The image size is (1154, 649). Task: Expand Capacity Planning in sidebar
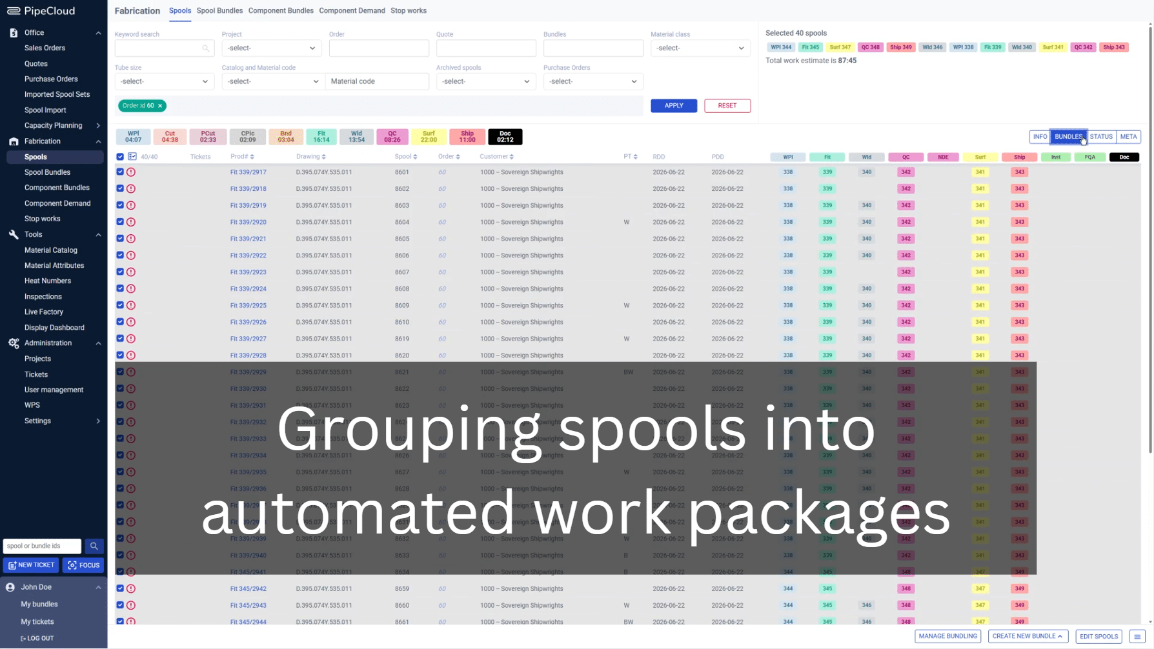[x=98, y=126]
